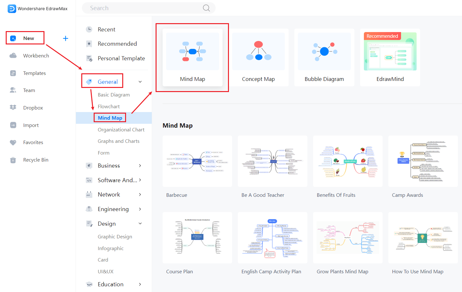Click into the Search field
Image resolution: width=462 pixels, height=292 pixels.
[x=149, y=8]
